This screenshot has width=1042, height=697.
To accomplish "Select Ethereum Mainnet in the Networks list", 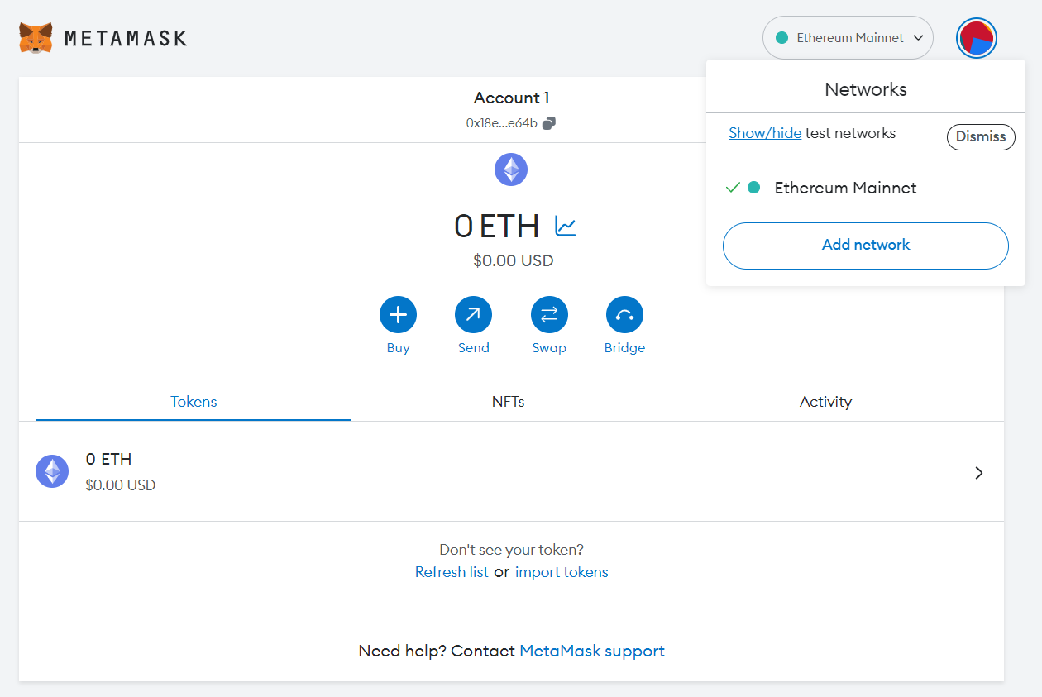I will (866, 188).
